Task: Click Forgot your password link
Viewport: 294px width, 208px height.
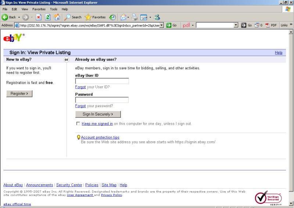Action: (80, 106)
